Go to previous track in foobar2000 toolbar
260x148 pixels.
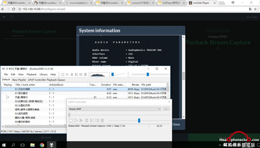pos(76,75)
